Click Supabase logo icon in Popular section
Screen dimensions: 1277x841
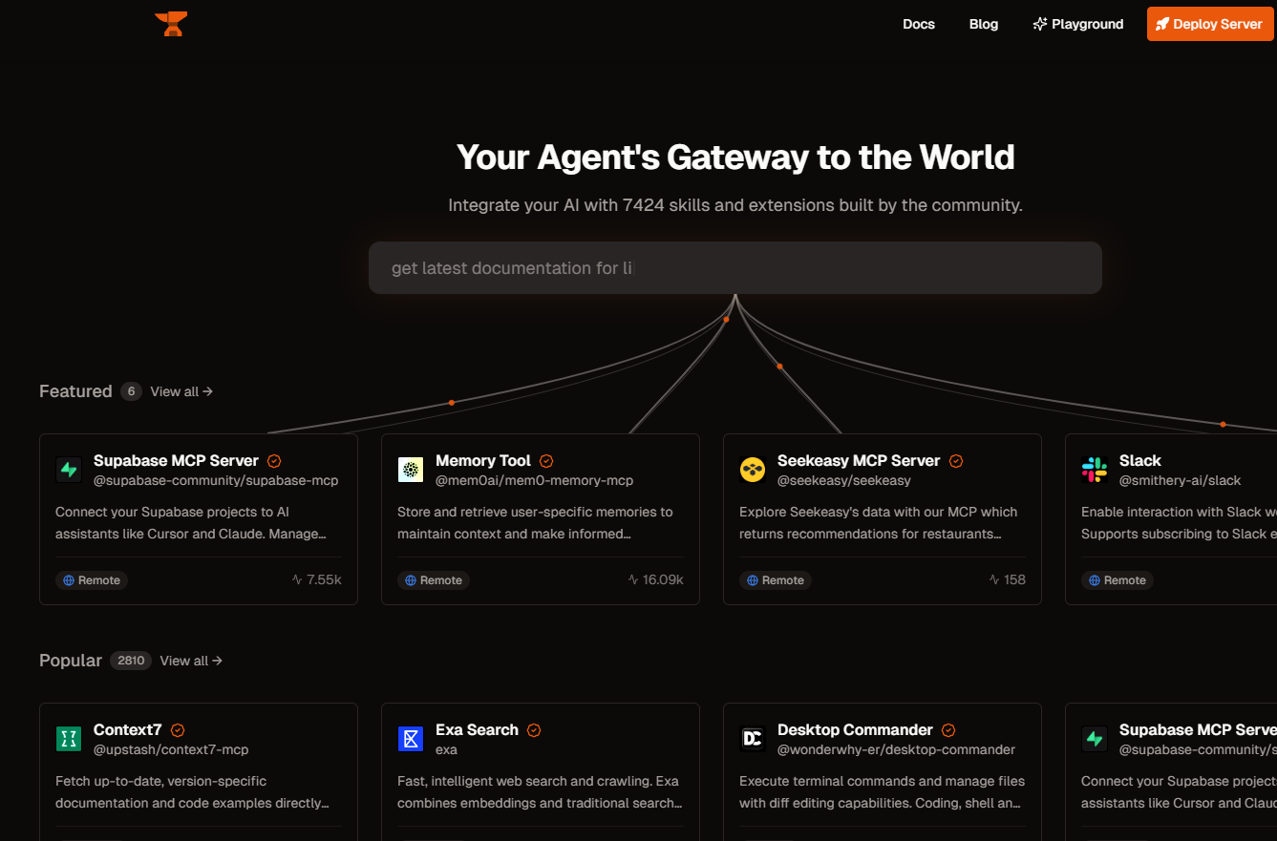(1095, 739)
